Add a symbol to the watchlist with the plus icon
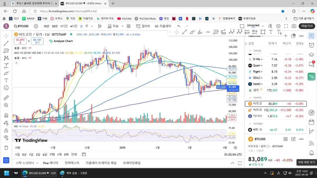 pyautogui.click(x=285, y=36)
